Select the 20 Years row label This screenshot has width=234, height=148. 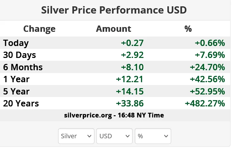[x=21, y=103]
